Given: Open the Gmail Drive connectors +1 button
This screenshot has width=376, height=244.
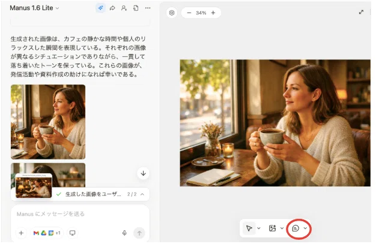Looking at the screenshot, I should click(47, 233).
